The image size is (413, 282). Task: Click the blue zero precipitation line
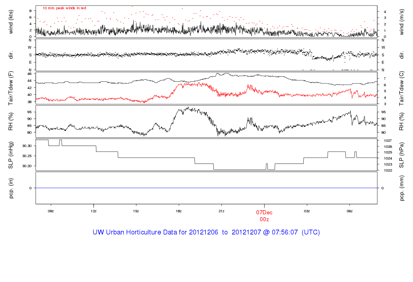(206, 188)
